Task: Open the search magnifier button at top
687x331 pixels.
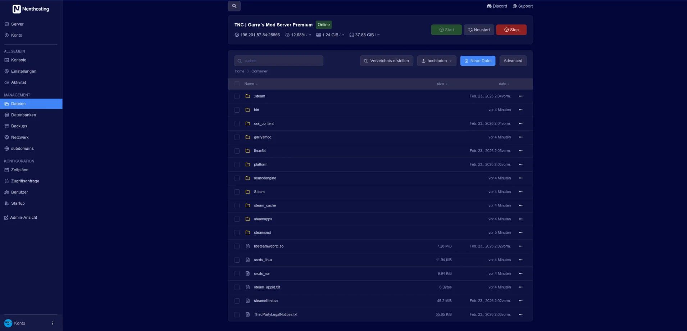Action: point(234,6)
